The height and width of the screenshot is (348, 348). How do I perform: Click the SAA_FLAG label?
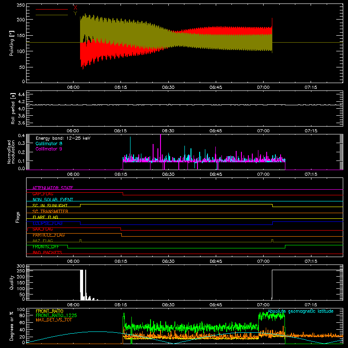coord(43,229)
